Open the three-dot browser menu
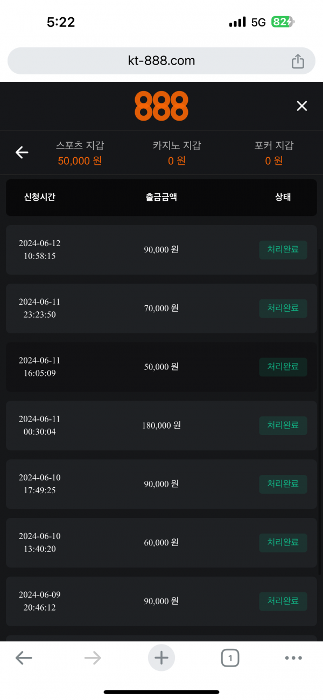The height and width of the screenshot is (700, 323). point(293,657)
